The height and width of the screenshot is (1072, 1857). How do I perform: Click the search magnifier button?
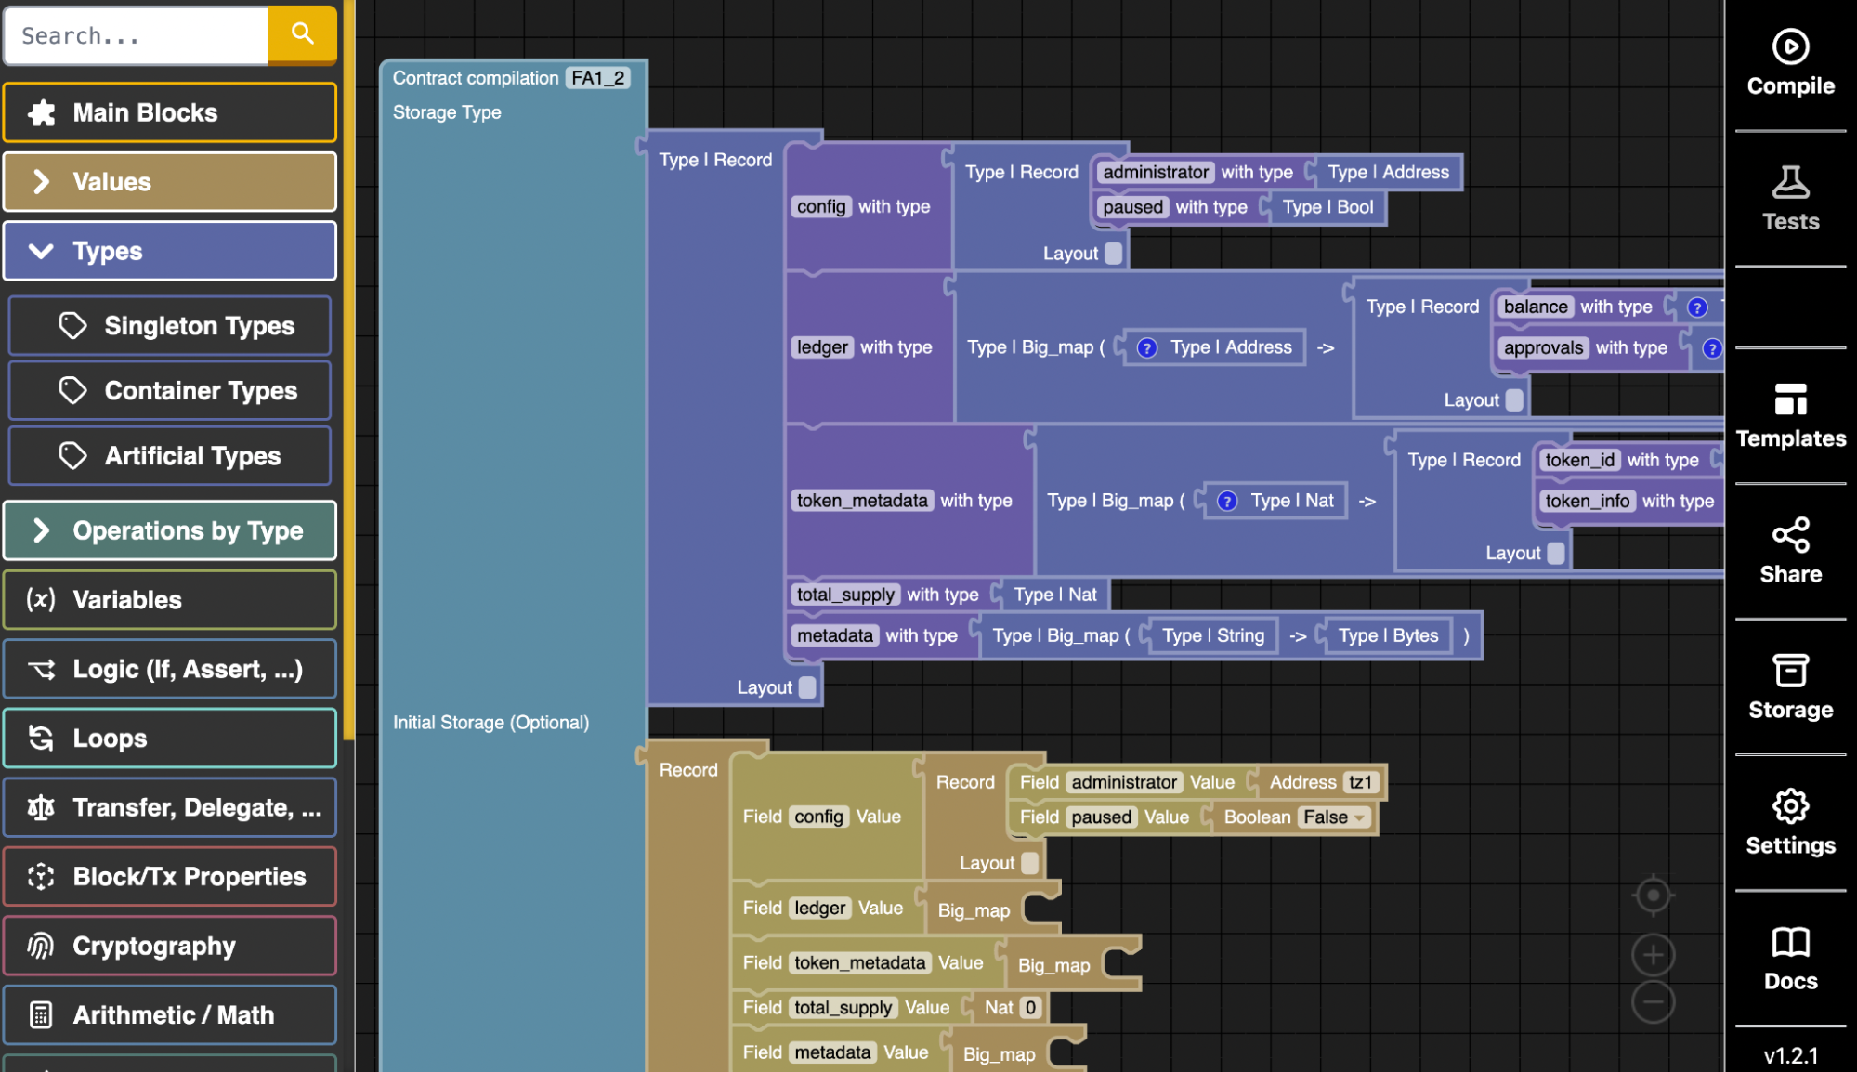pyautogui.click(x=302, y=34)
